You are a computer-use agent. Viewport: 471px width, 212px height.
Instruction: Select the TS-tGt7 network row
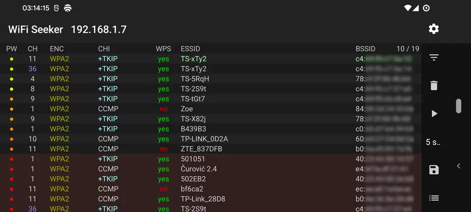click(x=211, y=99)
